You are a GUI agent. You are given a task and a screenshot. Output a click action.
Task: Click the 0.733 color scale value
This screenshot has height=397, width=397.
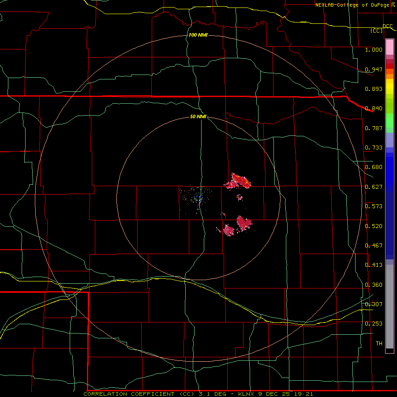(x=374, y=148)
